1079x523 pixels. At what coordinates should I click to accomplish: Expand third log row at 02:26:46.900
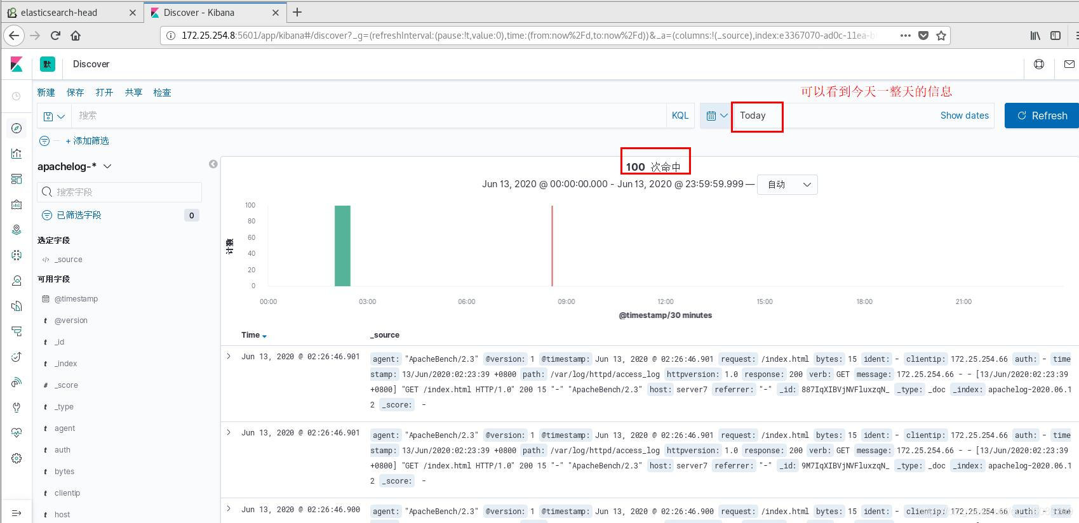point(229,509)
